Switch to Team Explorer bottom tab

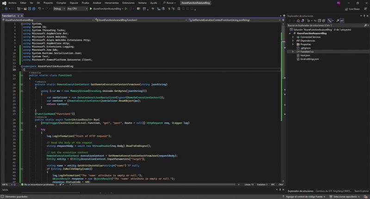pos(361,191)
